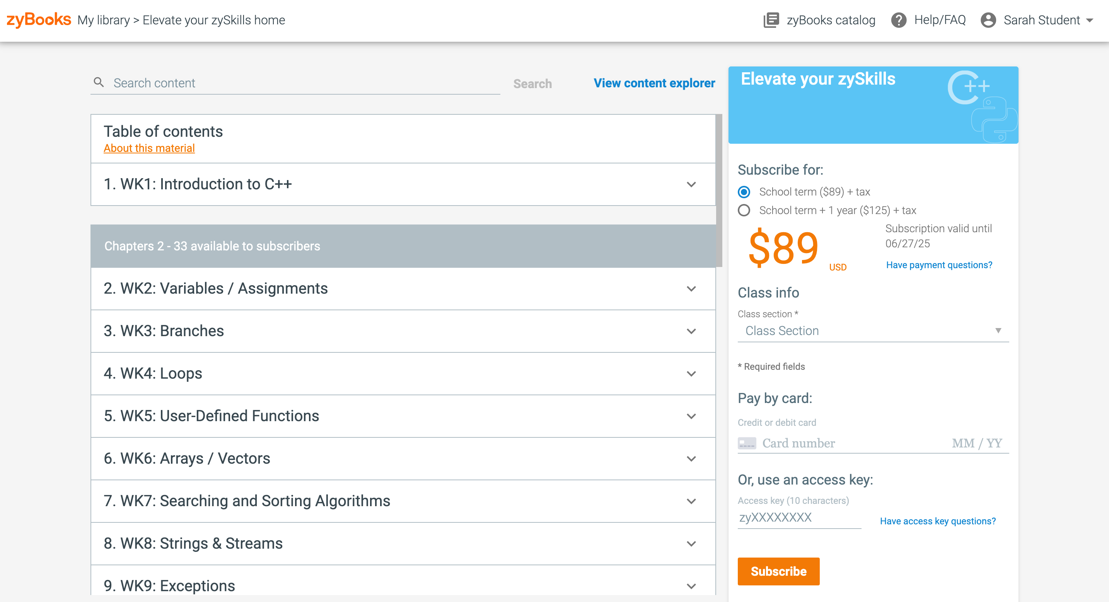Open the Sarah Student account dropdown arrow
The width and height of the screenshot is (1109, 602).
pos(1090,20)
